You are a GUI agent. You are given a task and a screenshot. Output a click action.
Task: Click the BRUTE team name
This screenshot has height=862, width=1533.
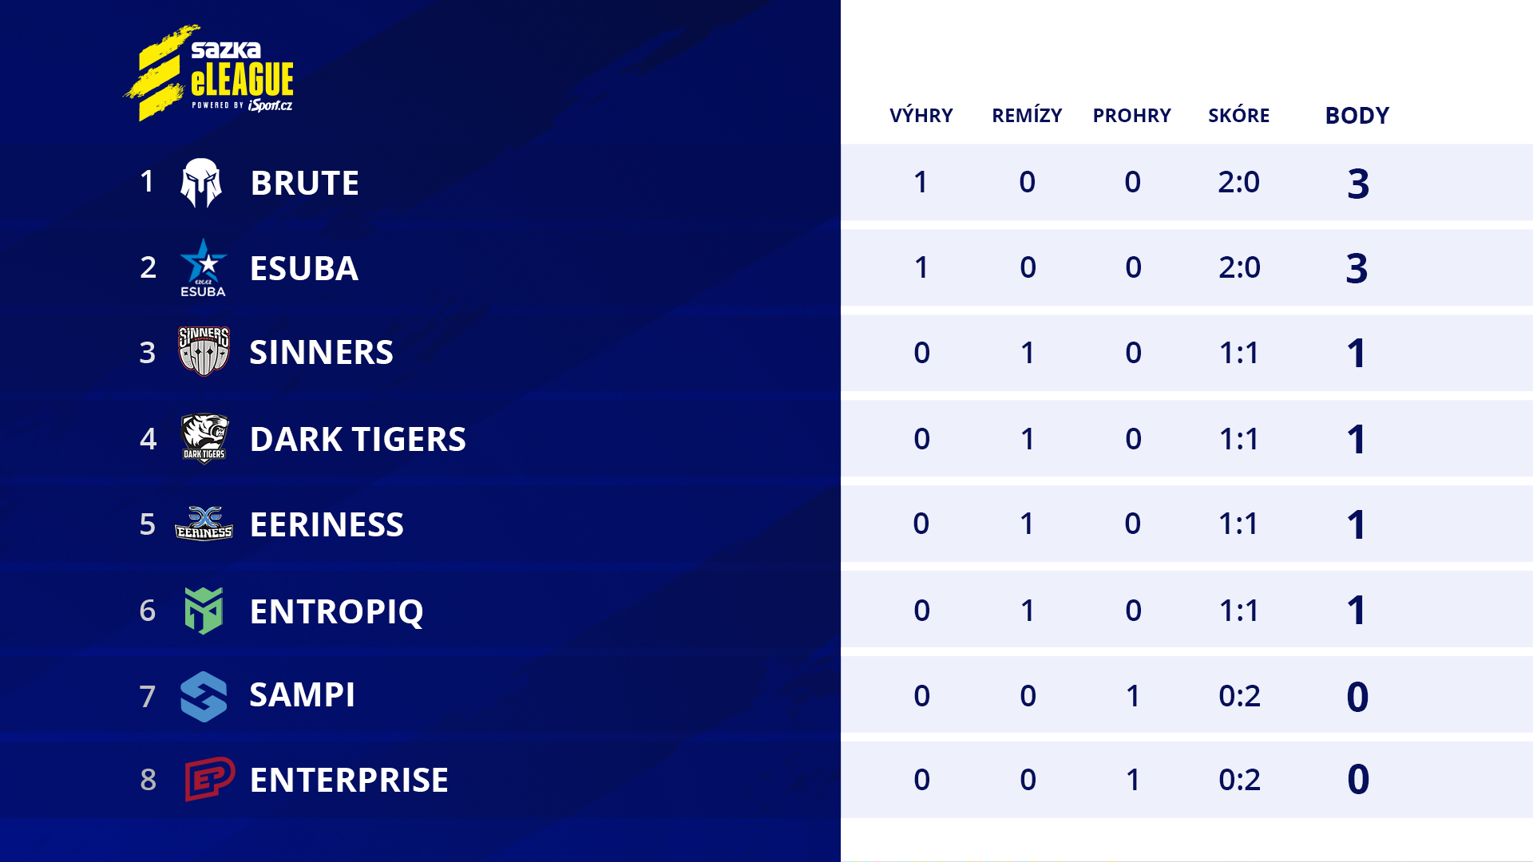click(x=304, y=184)
